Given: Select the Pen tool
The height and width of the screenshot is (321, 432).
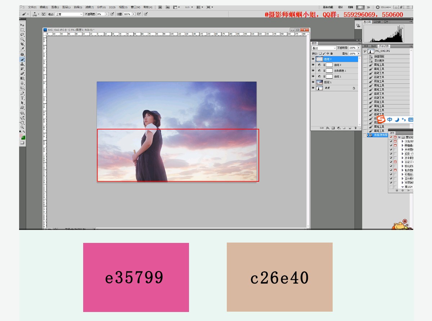Looking at the screenshot, I should pos(22,93).
